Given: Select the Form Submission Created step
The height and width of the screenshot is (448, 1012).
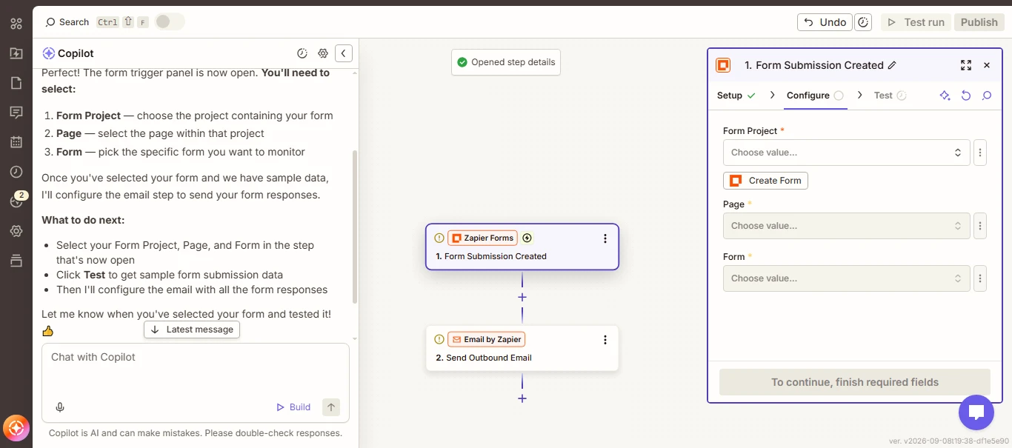Looking at the screenshot, I should pyautogui.click(x=522, y=247).
